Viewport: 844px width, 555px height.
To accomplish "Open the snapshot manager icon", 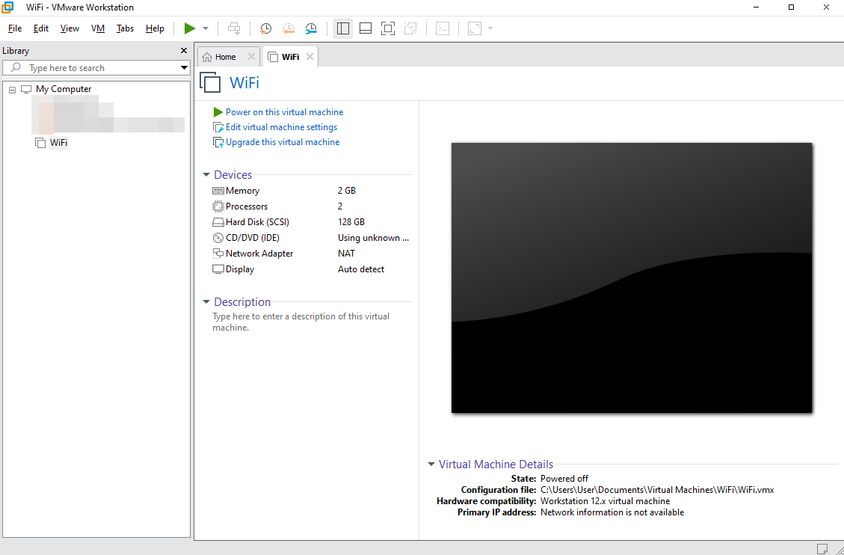I will pyautogui.click(x=311, y=28).
